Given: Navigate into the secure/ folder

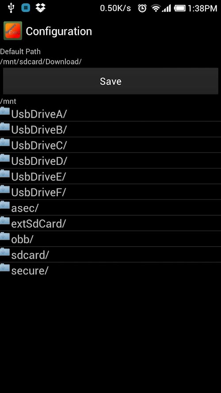Looking at the screenshot, I should [x=110, y=271].
